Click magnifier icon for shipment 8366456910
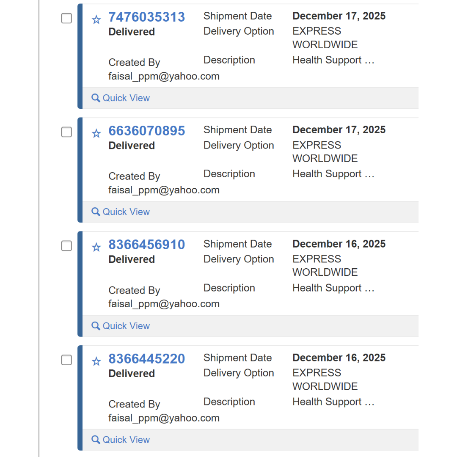 pyautogui.click(x=96, y=326)
